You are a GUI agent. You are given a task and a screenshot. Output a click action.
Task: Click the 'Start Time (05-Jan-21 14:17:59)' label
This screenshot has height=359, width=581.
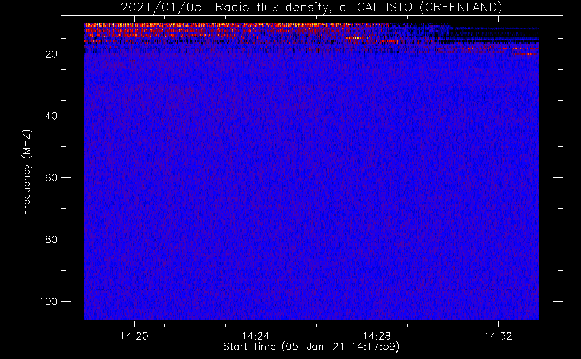(x=311, y=347)
